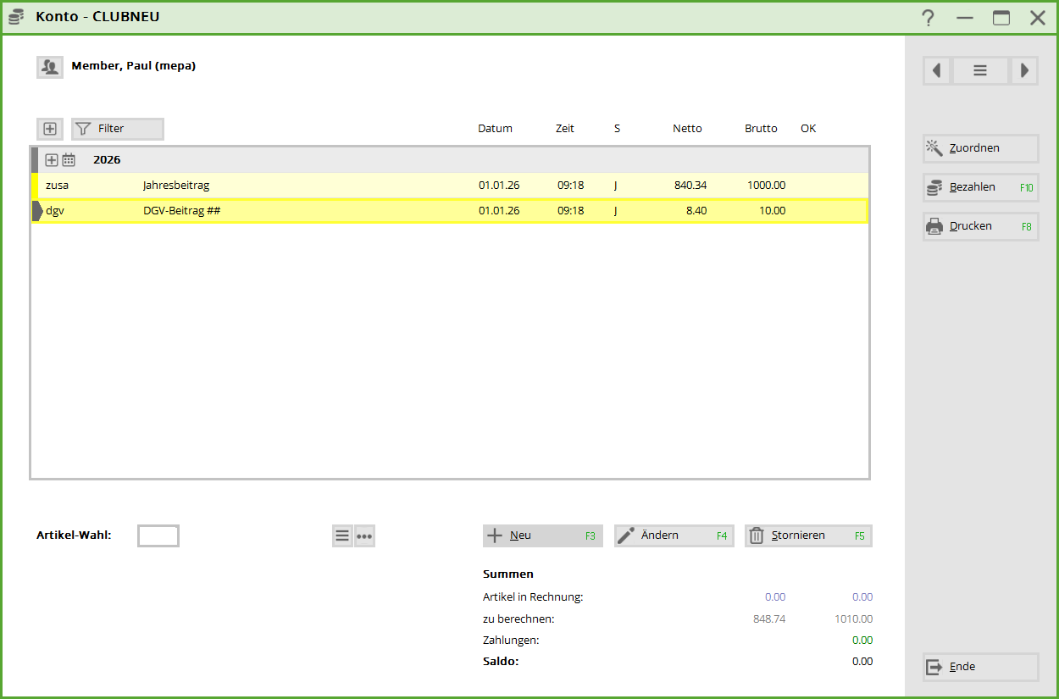Image resolution: width=1059 pixels, height=699 pixels.
Task: Click the plus icon left of Filter
Action: coord(50,129)
